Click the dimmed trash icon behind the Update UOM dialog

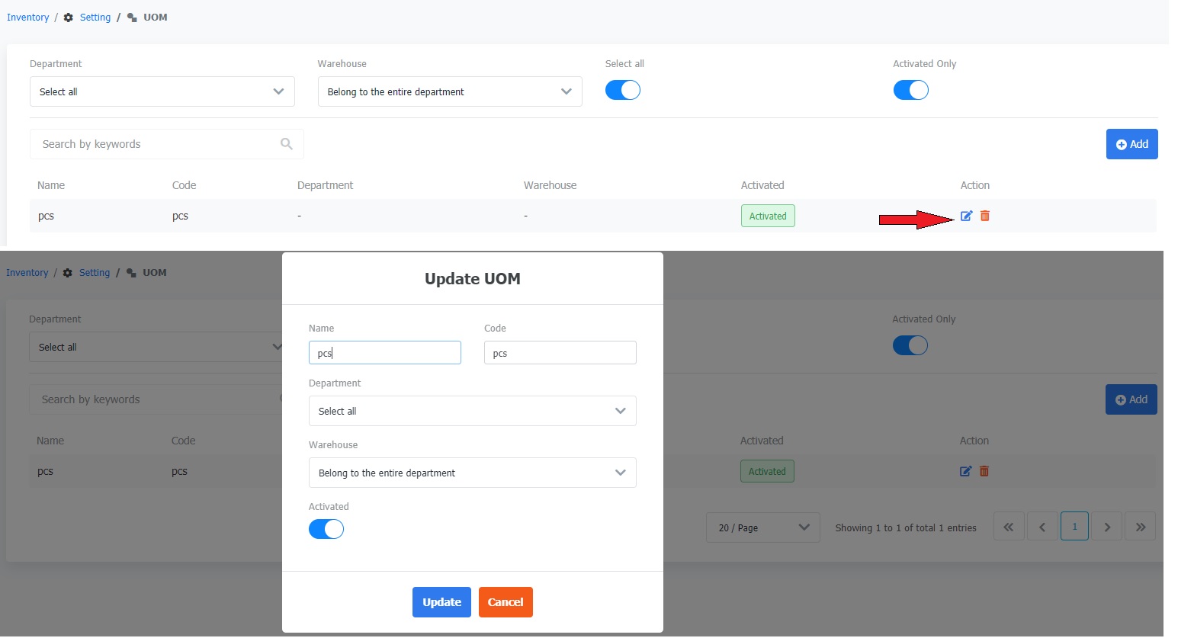click(984, 471)
